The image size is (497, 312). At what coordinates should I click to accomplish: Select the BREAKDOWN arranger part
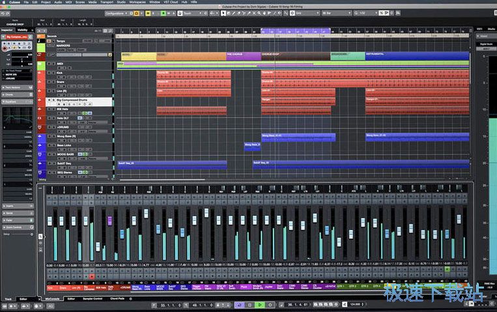pyautogui.click(x=348, y=56)
